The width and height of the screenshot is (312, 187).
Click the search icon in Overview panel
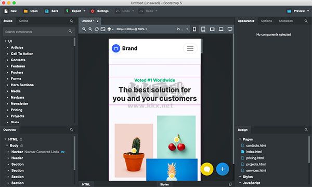point(72,129)
